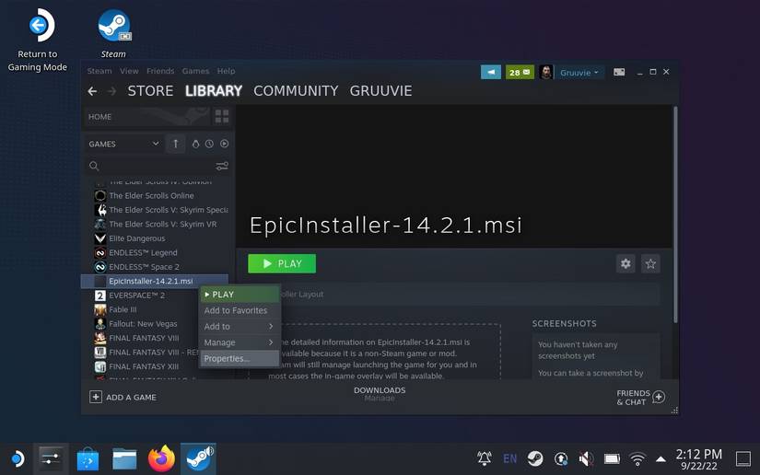Open Return to Gaming Mode desktop shortcut
760x475 pixels.
point(38,41)
